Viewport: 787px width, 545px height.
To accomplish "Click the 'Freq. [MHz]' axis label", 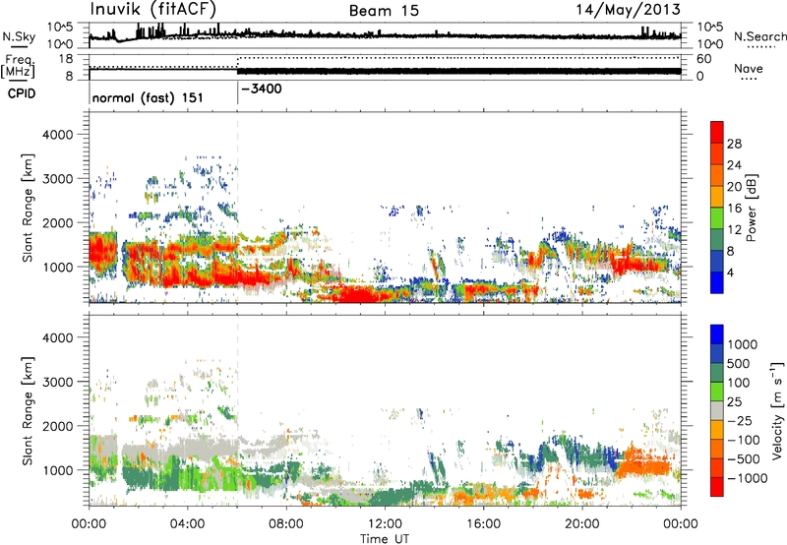I will pyautogui.click(x=19, y=66).
